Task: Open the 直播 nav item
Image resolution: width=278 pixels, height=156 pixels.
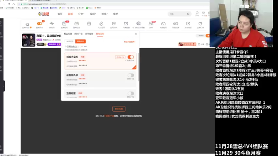Action: tap(71, 14)
